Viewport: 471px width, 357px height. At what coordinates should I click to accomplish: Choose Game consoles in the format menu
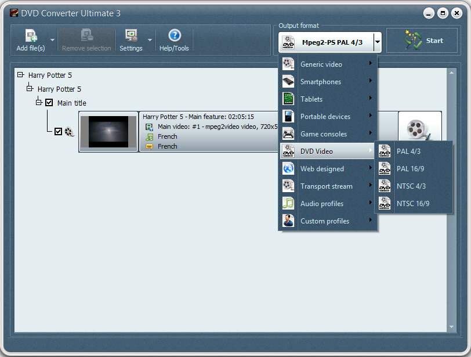pyautogui.click(x=327, y=134)
